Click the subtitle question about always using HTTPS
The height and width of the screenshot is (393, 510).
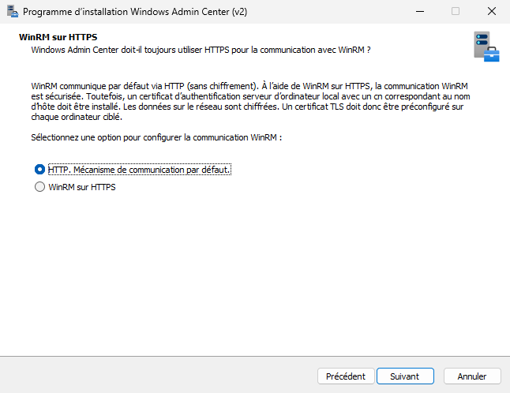[x=201, y=50]
